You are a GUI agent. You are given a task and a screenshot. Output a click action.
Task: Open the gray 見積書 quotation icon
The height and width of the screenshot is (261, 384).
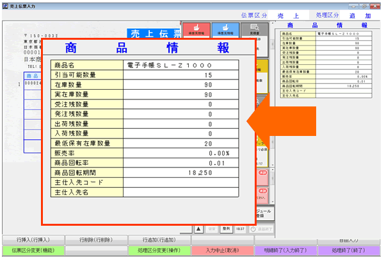255,29
